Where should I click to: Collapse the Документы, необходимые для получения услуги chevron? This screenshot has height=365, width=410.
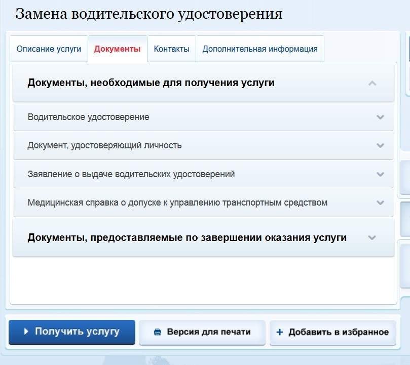(372, 83)
